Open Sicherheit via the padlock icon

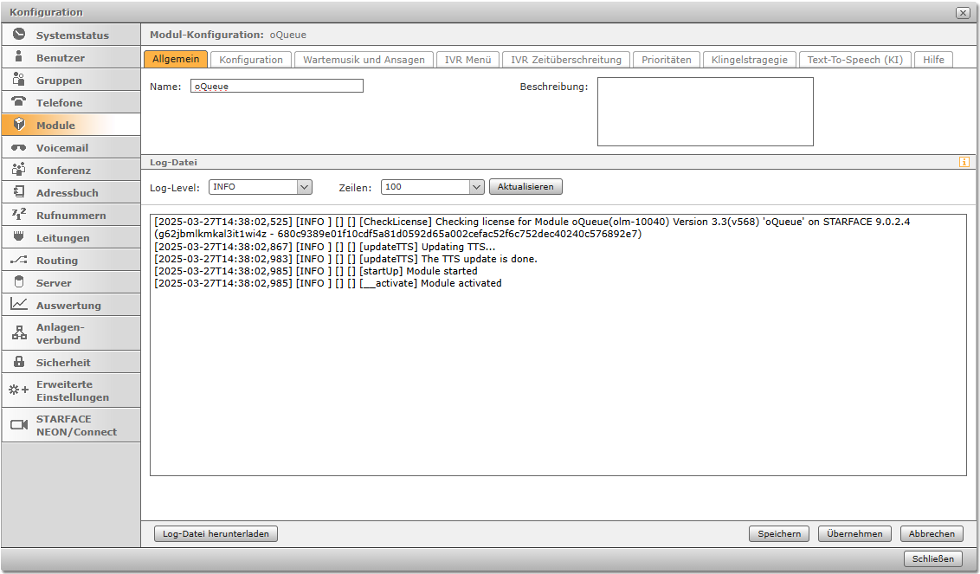coord(19,362)
